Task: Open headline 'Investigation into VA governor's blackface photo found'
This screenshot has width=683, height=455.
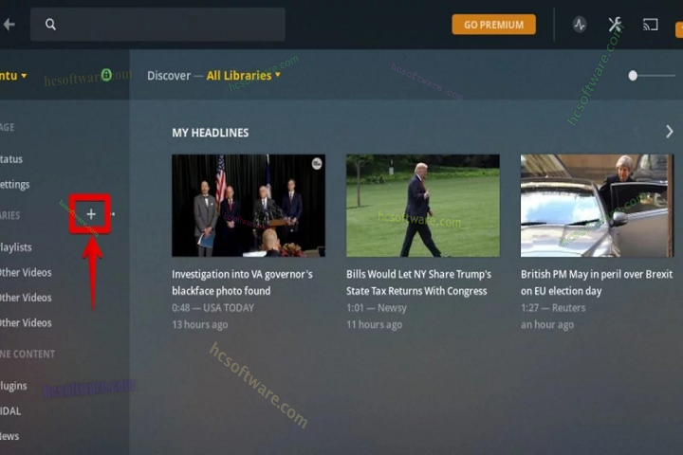Action: point(242,282)
